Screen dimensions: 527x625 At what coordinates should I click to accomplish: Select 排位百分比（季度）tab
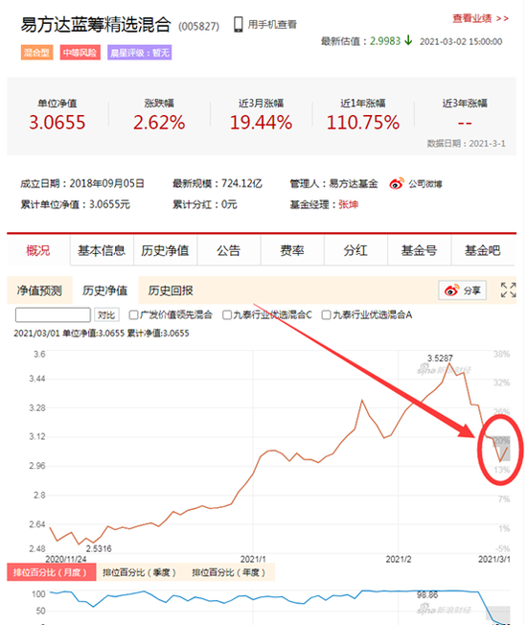click(x=140, y=572)
